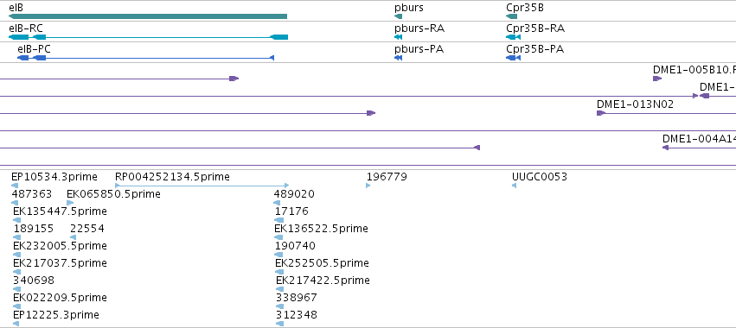Screen dimensions: 736x328
Task: Click the Cpr35B-PA protein glyph
Action: coord(514,58)
